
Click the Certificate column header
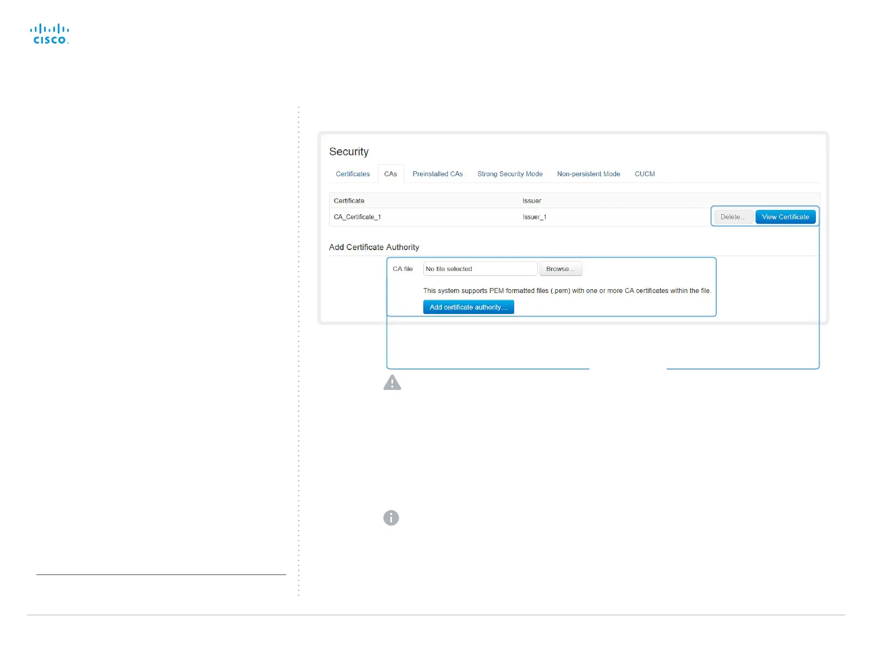pyautogui.click(x=349, y=201)
